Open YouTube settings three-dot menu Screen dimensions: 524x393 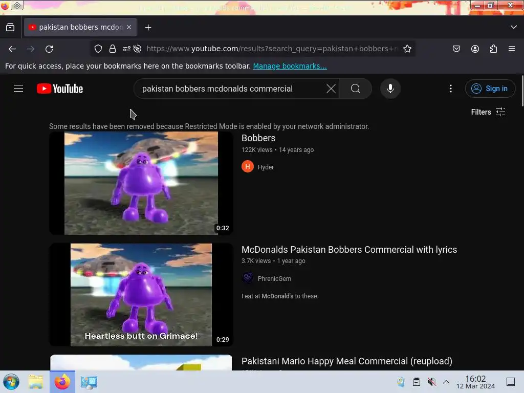451,89
